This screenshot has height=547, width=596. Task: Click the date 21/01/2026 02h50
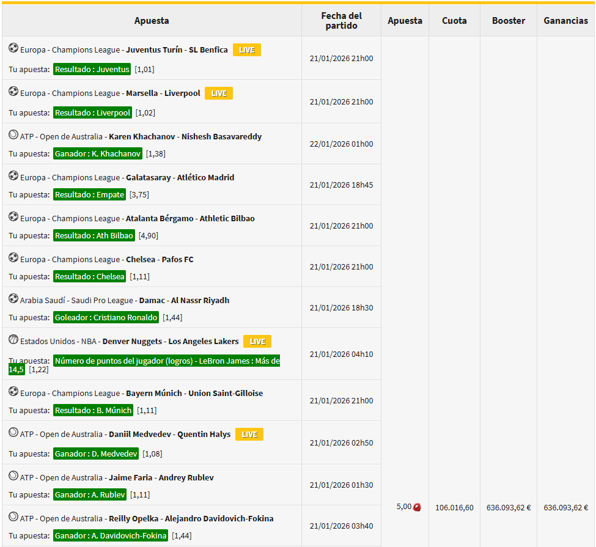coord(341,443)
